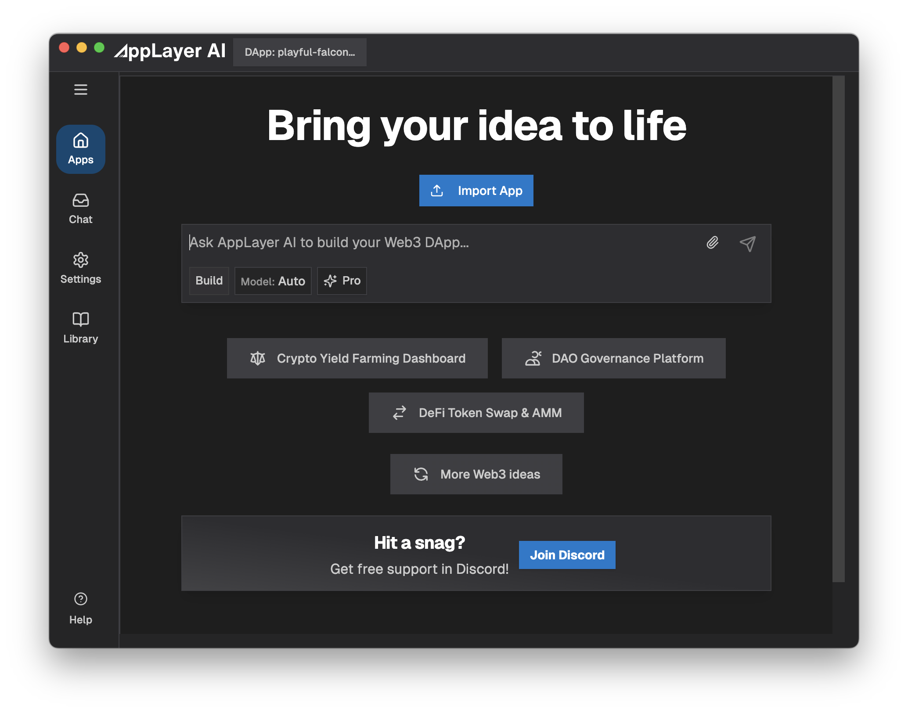Select the Chat icon in the sidebar
Viewport: 908px width, 713px height.
click(x=80, y=207)
